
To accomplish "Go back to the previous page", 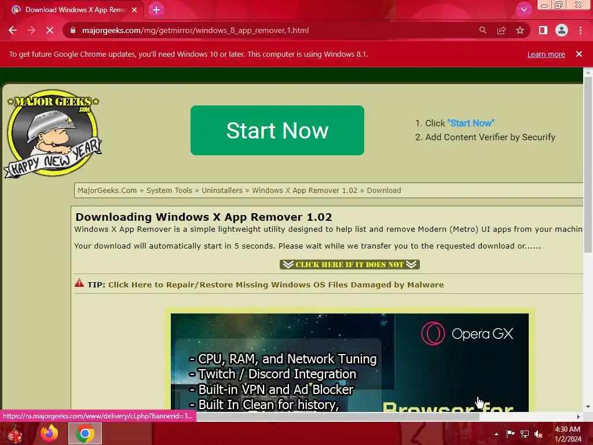I will click(13, 30).
